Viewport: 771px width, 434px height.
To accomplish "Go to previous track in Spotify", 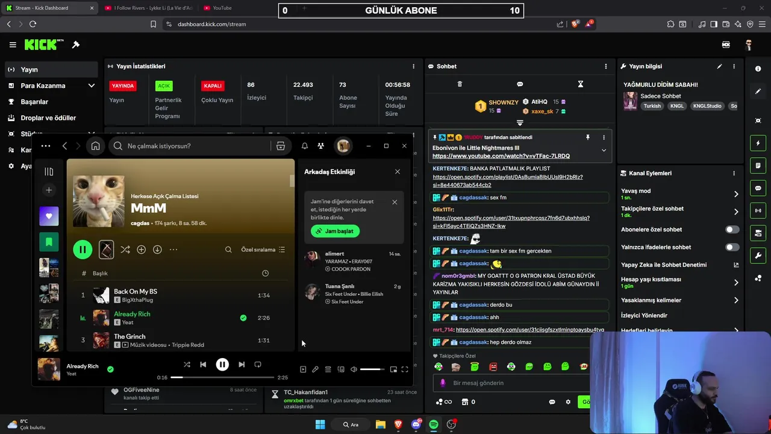I will click(x=203, y=365).
